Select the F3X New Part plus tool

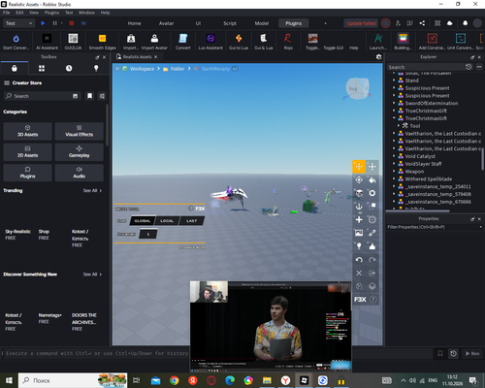click(359, 219)
